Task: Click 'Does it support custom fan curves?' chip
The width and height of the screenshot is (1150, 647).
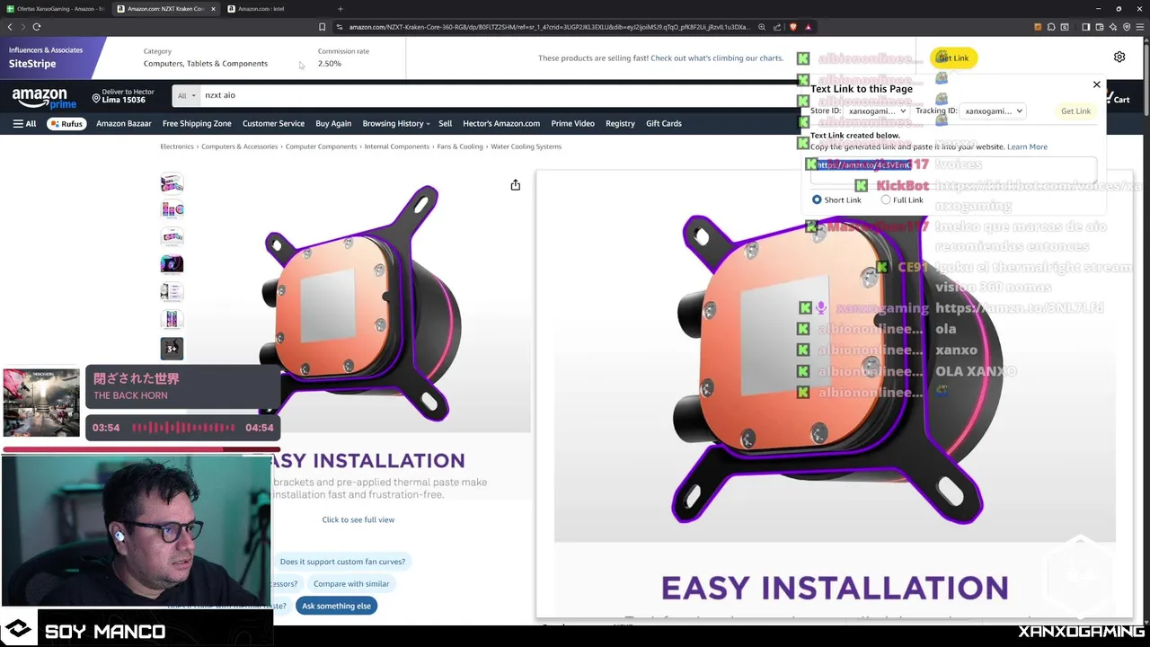Action: (342, 562)
